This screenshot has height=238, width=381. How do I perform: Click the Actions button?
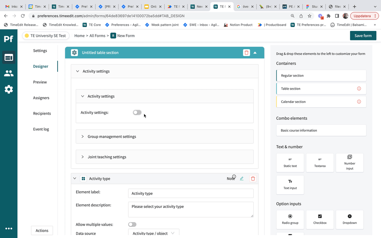[x=42, y=230]
